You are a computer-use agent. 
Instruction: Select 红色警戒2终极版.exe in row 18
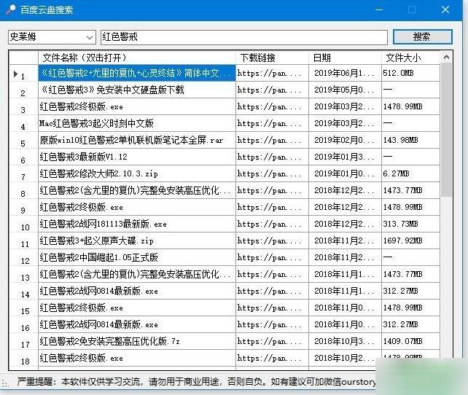[x=137, y=358]
